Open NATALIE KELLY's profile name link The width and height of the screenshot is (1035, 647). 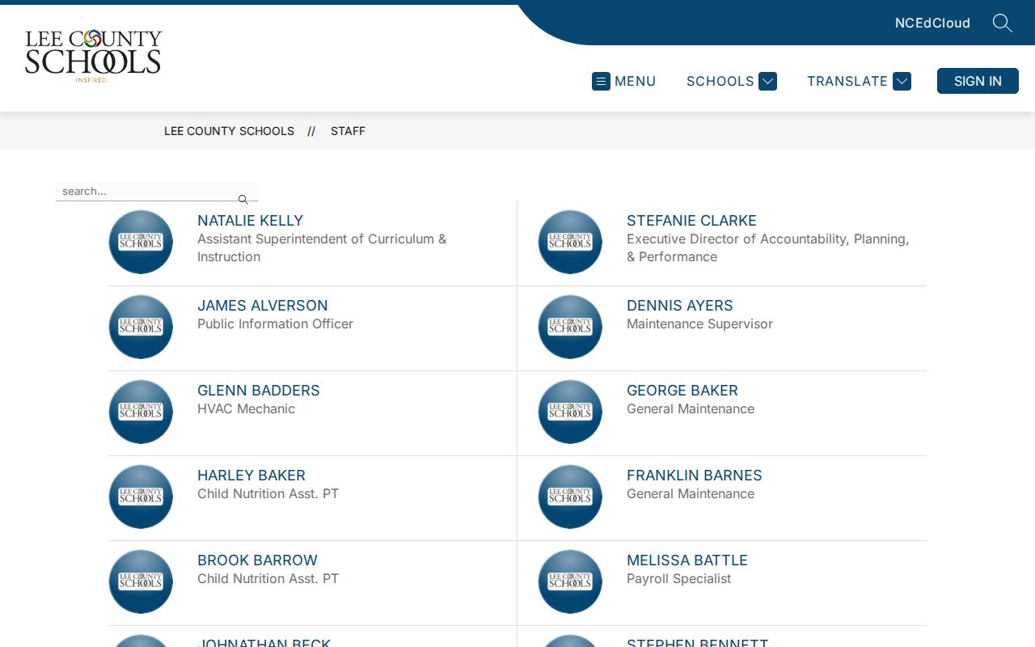pyautogui.click(x=250, y=221)
